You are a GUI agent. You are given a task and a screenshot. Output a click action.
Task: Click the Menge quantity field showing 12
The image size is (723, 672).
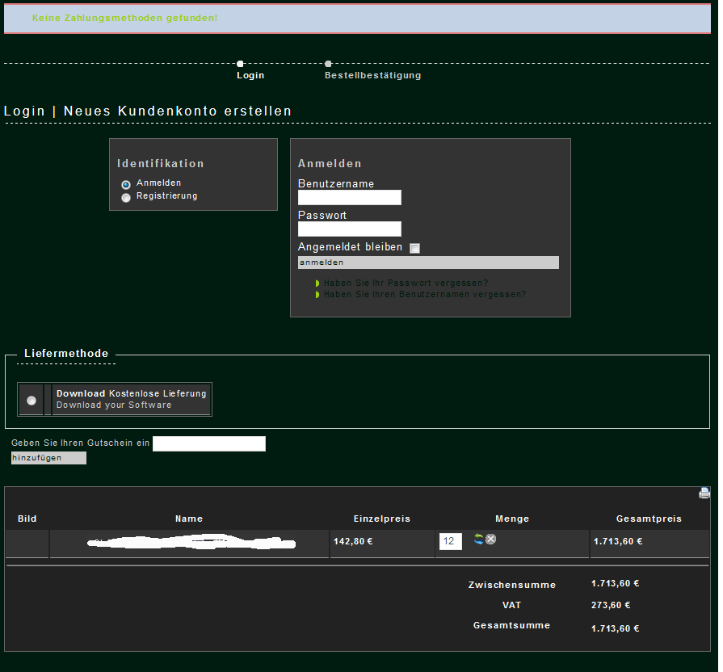pos(450,542)
